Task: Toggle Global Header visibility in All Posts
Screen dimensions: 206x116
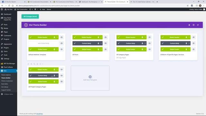Action: coord(106,37)
